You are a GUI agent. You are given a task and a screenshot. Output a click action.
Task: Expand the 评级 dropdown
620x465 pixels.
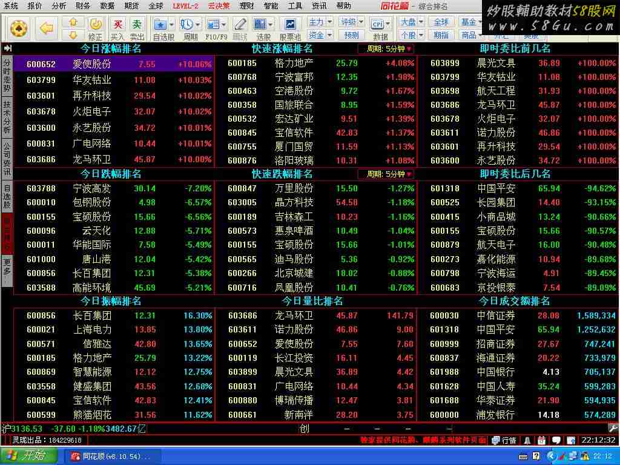click(361, 22)
